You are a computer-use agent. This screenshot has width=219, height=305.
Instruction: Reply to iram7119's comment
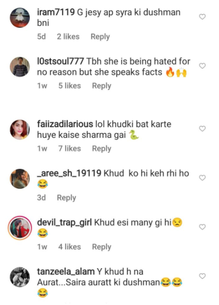pyautogui.click(x=100, y=37)
